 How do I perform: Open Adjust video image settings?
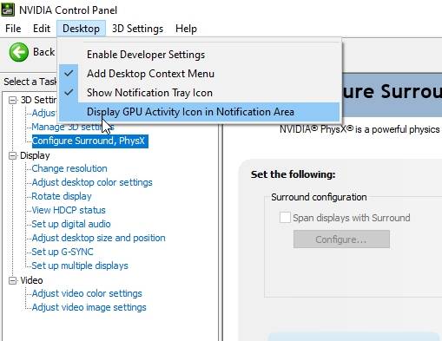[89, 307]
